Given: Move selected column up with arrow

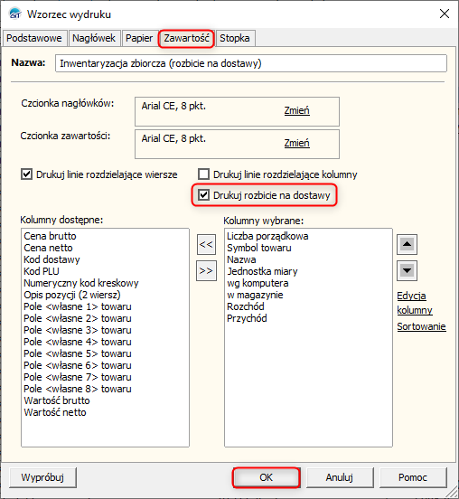Looking at the screenshot, I should (407, 244).
